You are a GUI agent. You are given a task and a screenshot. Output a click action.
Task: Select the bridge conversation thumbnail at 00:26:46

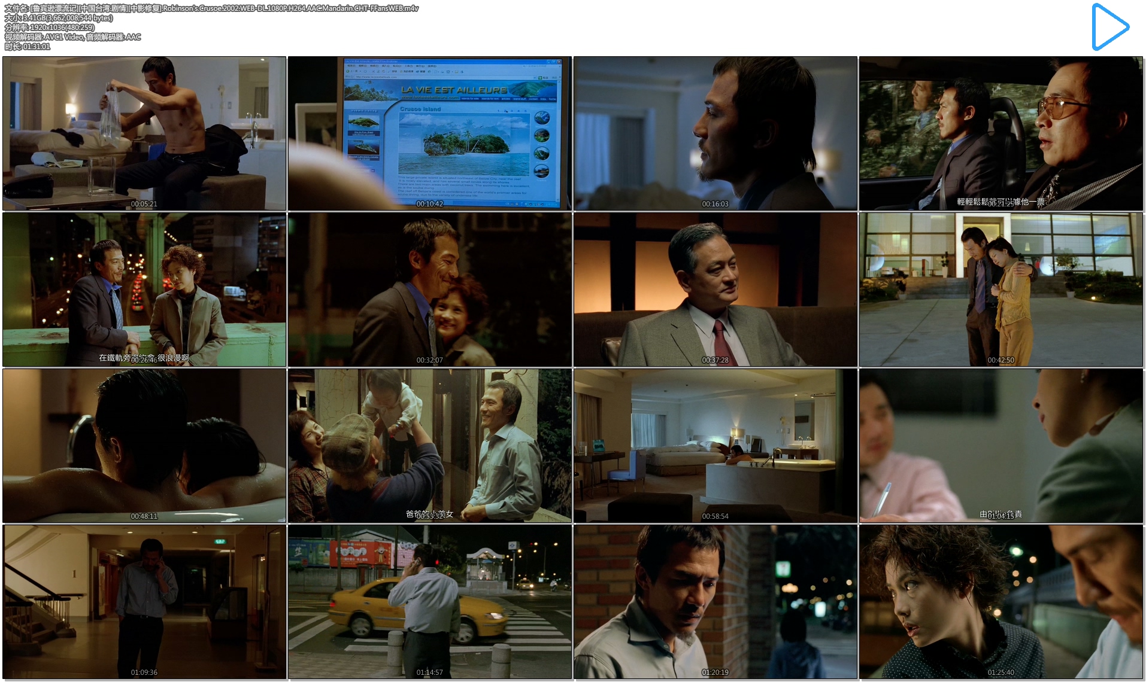coord(144,290)
